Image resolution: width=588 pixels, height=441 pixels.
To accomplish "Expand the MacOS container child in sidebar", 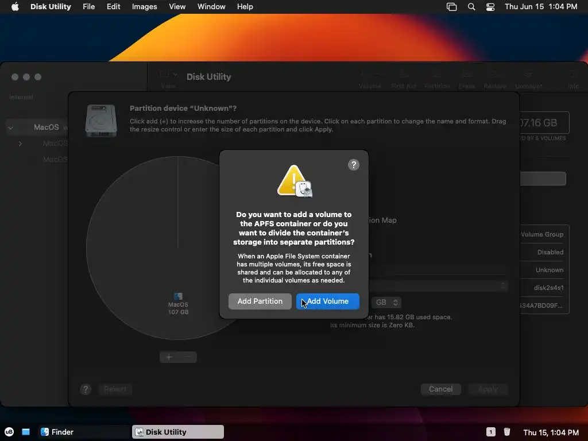I will click(x=20, y=144).
